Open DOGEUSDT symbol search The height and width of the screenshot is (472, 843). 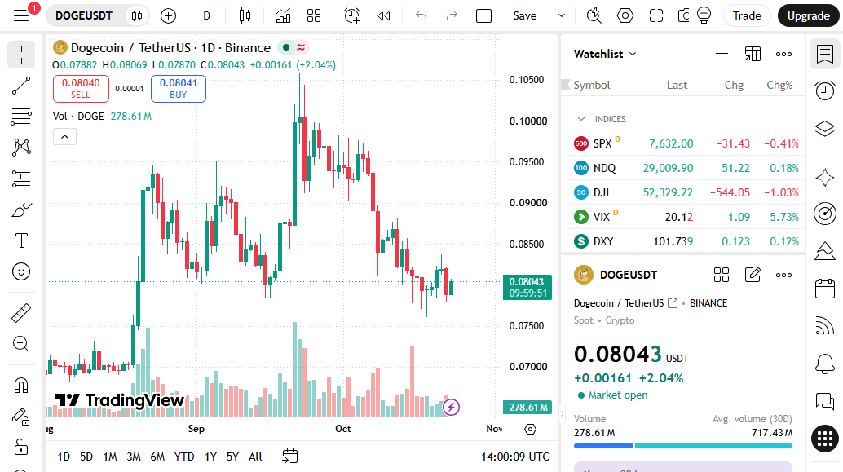tap(84, 15)
